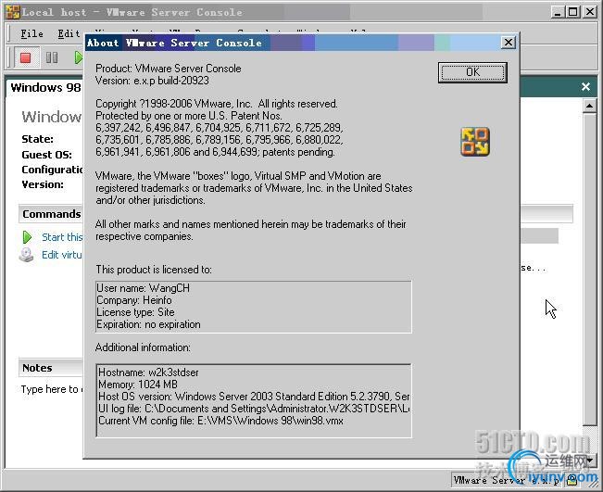Image resolution: width=603 pixels, height=492 pixels.
Task: Click the VMware boxes logo in dialog
Action: click(475, 142)
